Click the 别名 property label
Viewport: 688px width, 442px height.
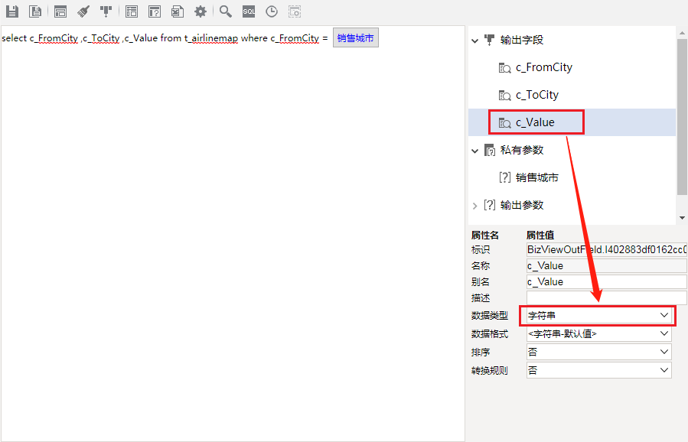point(481,282)
